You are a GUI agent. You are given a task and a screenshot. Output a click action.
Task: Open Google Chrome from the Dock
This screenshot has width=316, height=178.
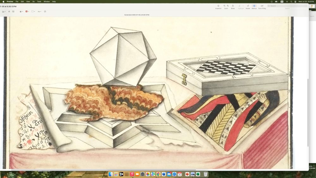click(x=158, y=174)
